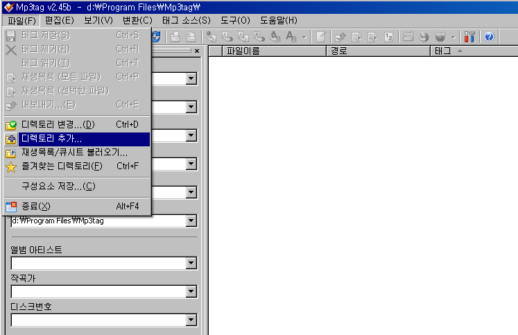Choose 즐겨찾는 디렉토리(F) menu entry
Image resolution: width=518 pixels, height=335 pixels.
77,166
